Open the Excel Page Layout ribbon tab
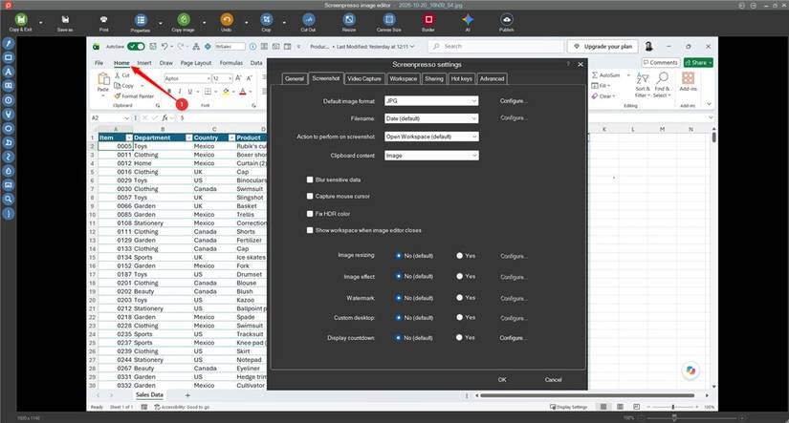The height and width of the screenshot is (423, 789). 196,63
